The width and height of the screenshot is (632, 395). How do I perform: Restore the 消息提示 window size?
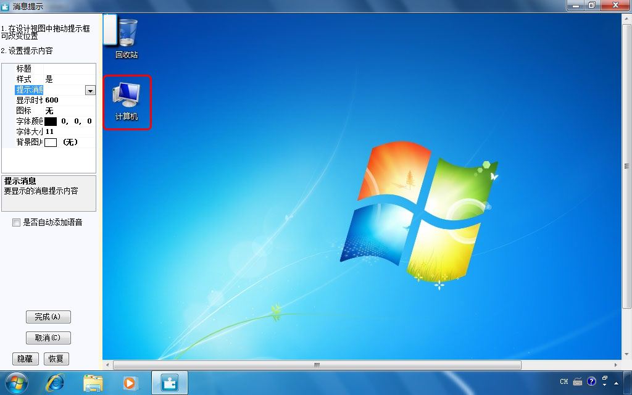click(592, 6)
